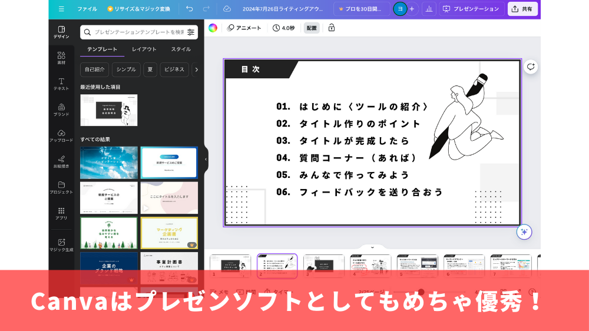Click the cloud save status icon
Image resolution: width=589 pixels, height=331 pixels.
[x=227, y=9]
